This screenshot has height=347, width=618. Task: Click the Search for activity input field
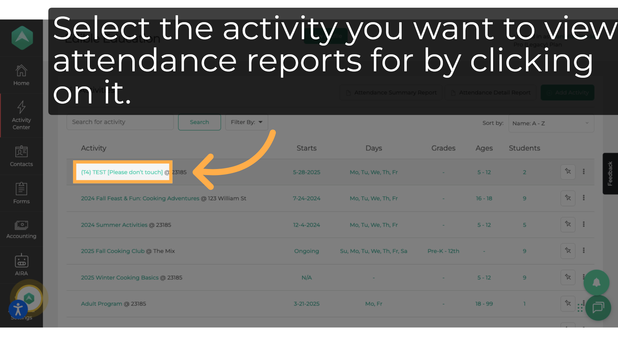pos(120,122)
